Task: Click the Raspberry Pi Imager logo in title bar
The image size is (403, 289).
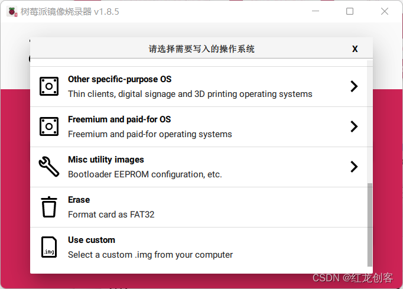Action: tap(12, 12)
